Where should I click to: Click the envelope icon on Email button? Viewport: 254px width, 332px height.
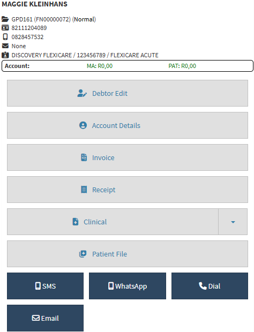(35, 318)
